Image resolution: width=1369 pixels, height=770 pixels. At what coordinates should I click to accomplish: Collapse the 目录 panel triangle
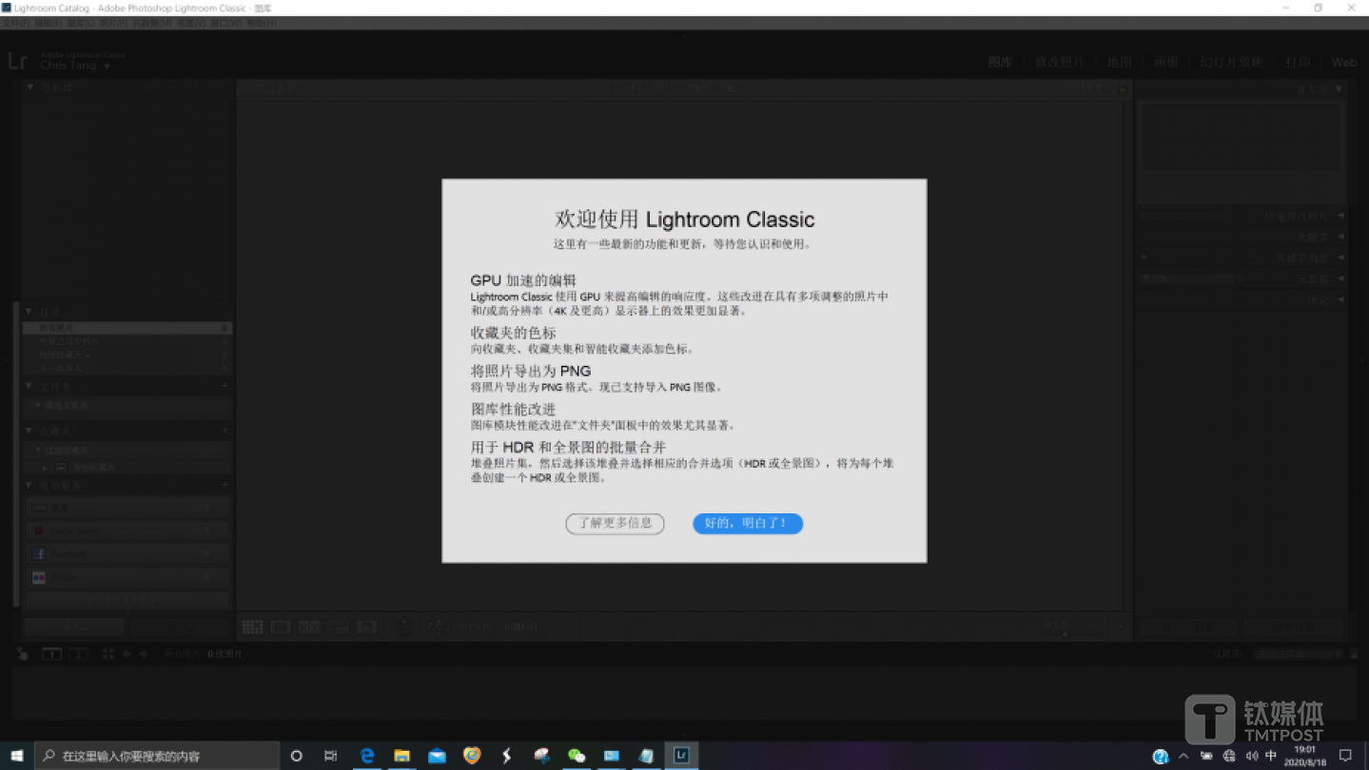pos(29,312)
